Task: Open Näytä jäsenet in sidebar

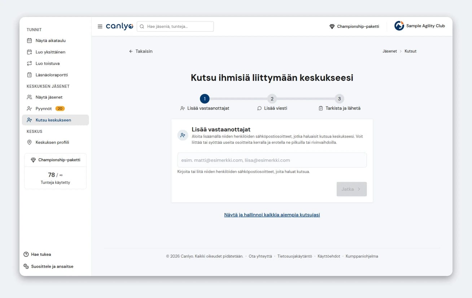Action: click(55, 97)
